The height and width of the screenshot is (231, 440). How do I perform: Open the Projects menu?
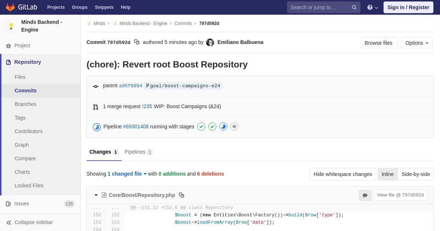[56, 7]
